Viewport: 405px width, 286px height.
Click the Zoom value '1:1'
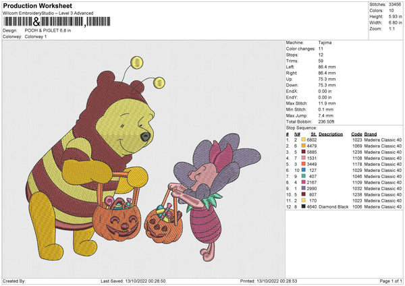click(391, 28)
